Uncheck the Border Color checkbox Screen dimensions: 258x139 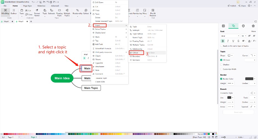pyautogui.click(x=221, y=79)
